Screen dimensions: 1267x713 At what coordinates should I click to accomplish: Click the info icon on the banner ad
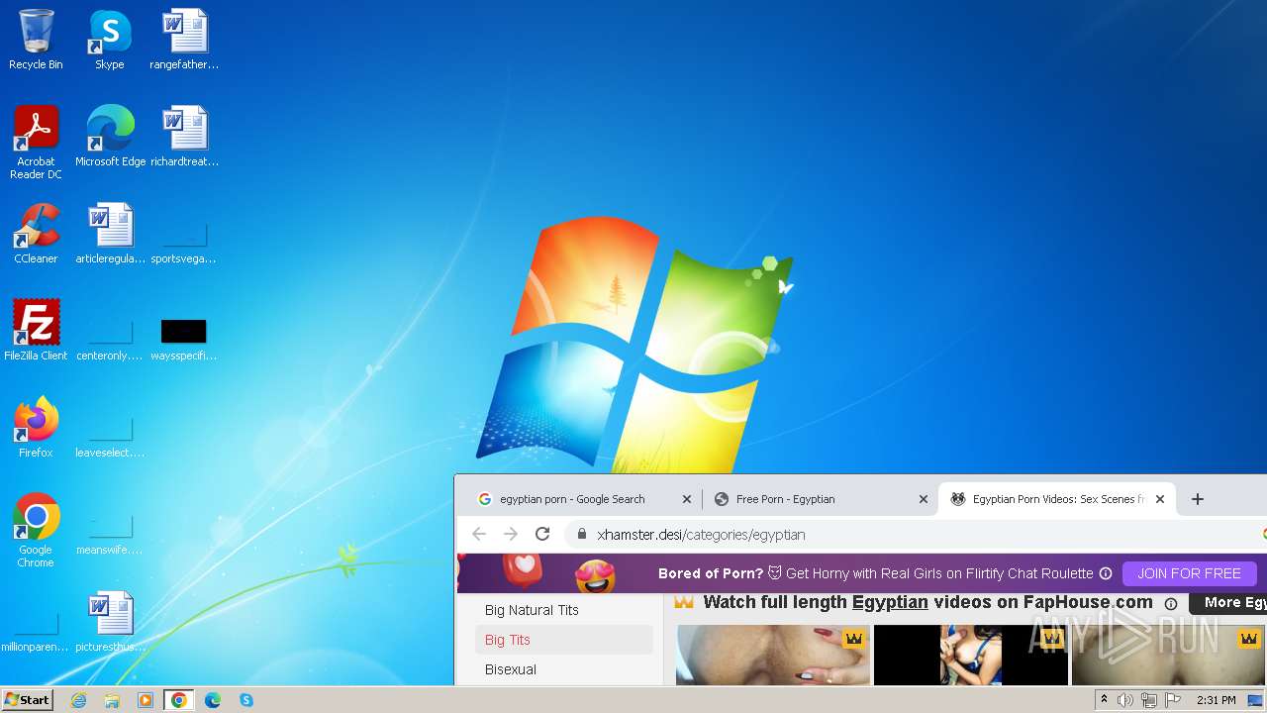coord(1106,573)
